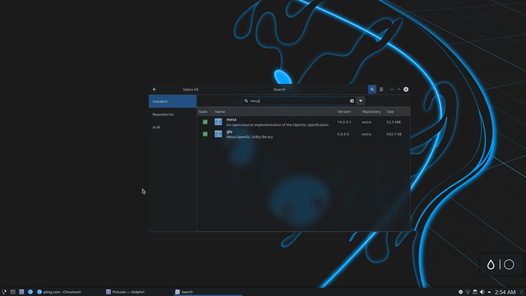Click the 2:54 AM clock
This screenshot has height=296, width=526.
505,292
